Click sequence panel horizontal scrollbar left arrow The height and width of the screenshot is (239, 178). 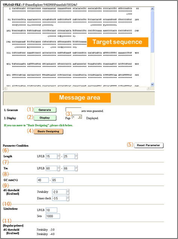point(5,89)
